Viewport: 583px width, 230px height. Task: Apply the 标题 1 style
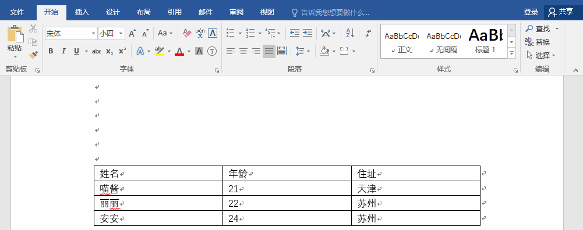tap(486, 42)
